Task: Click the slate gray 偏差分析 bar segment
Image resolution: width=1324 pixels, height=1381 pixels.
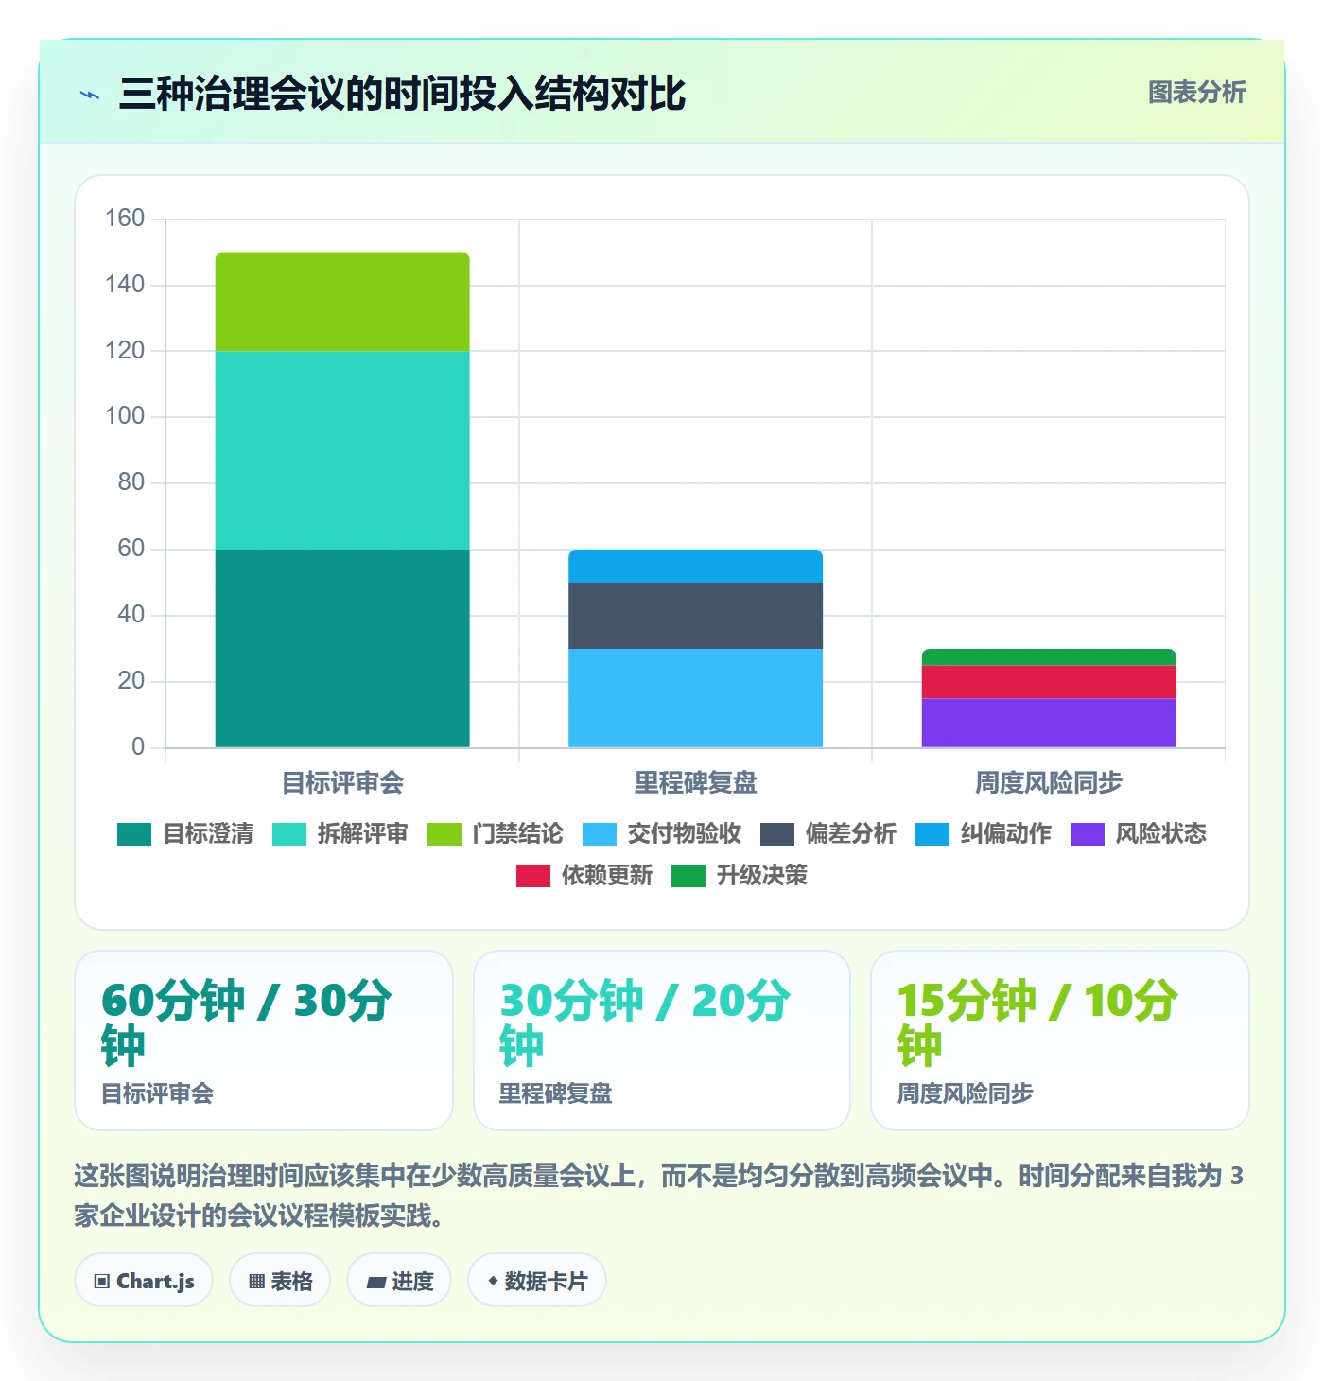Action: (695, 616)
